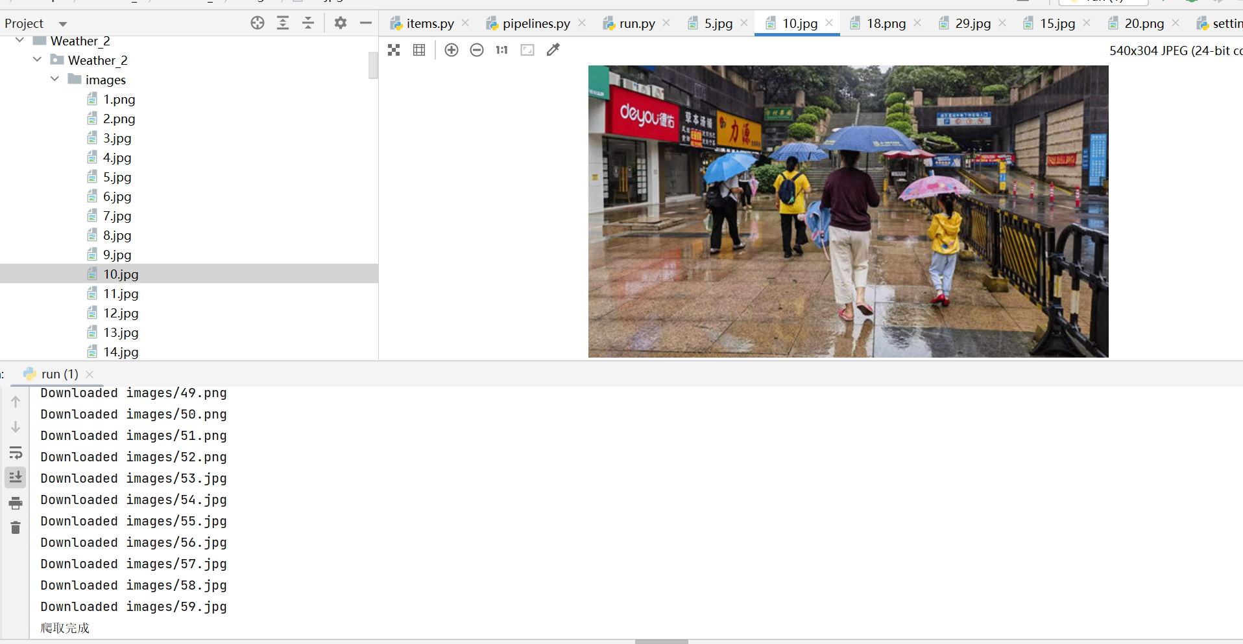Viewport: 1243px width, 644px height.
Task: Collapse all items in Project tree
Action: coord(308,23)
